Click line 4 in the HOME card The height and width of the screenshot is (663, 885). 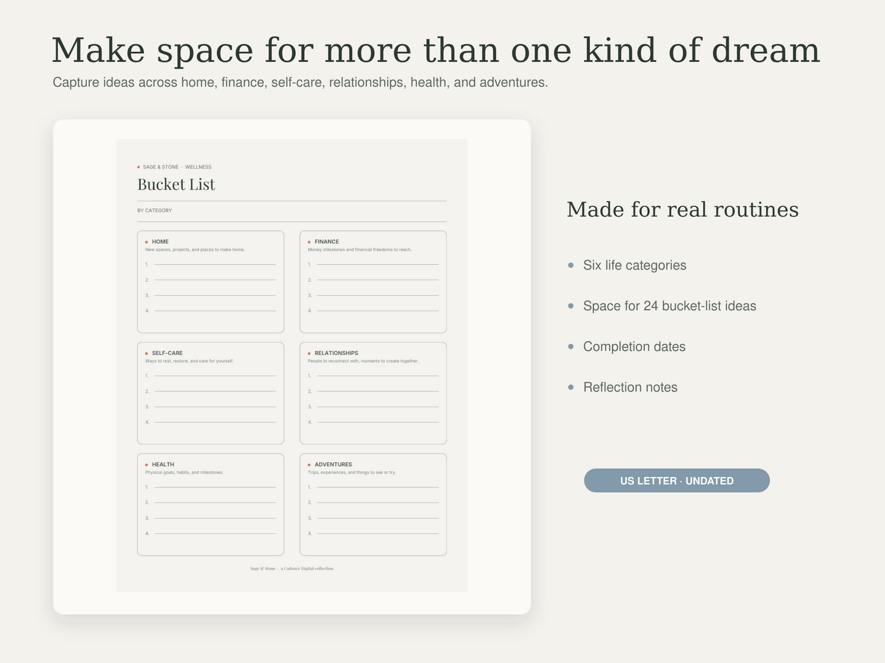[210, 311]
